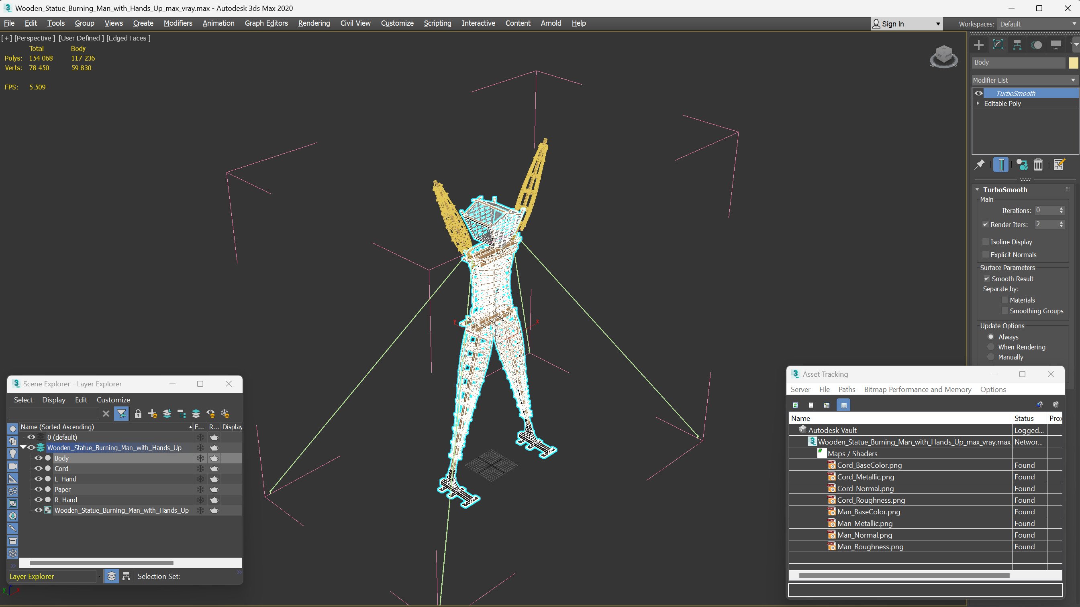Open the Customize menu in Scene Explorer
This screenshot has width=1080, height=607.
point(113,400)
